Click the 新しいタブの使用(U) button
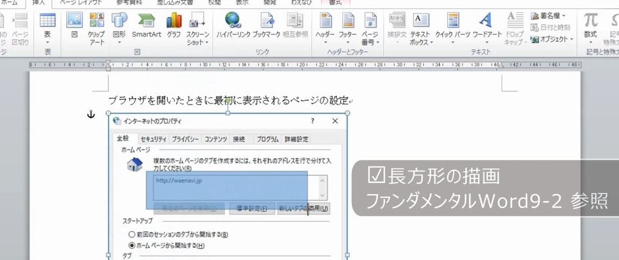 [x=303, y=209]
